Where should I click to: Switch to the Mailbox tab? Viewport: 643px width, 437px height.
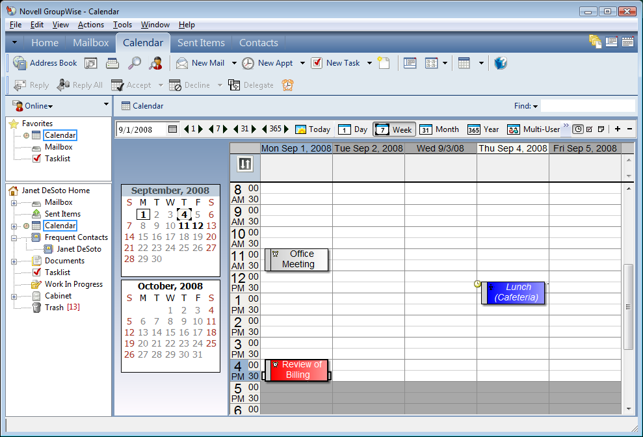91,43
